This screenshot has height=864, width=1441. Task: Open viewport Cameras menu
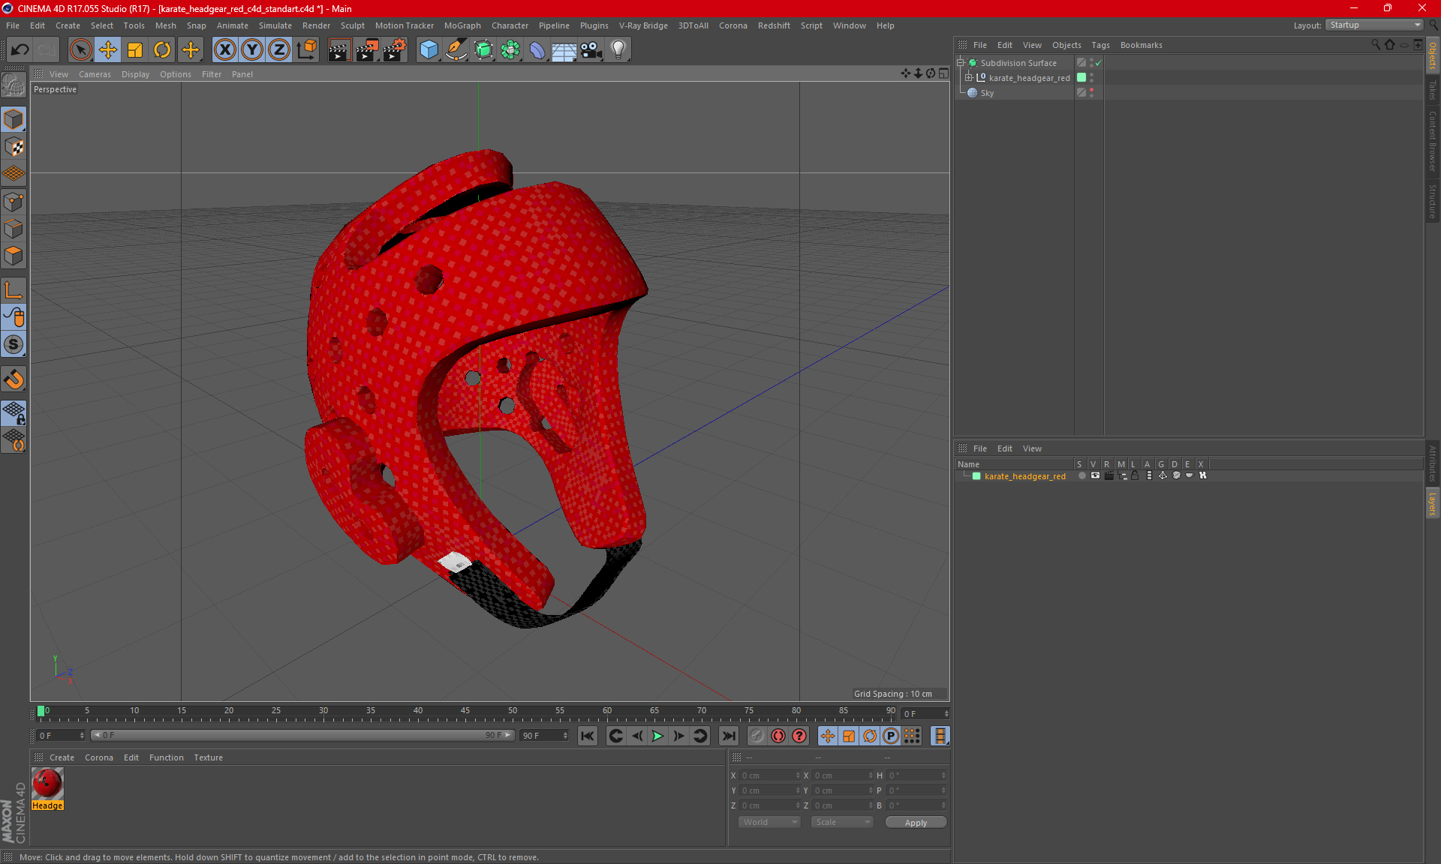point(95,74)
